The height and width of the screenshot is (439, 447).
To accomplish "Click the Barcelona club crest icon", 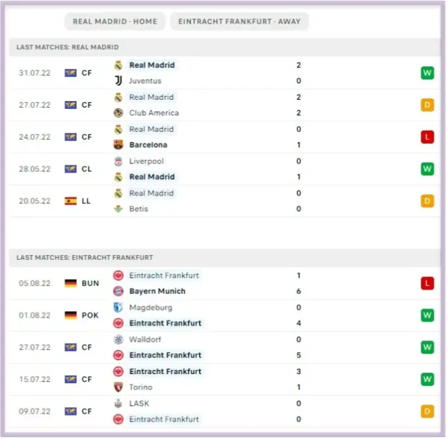I will [118, 145].
